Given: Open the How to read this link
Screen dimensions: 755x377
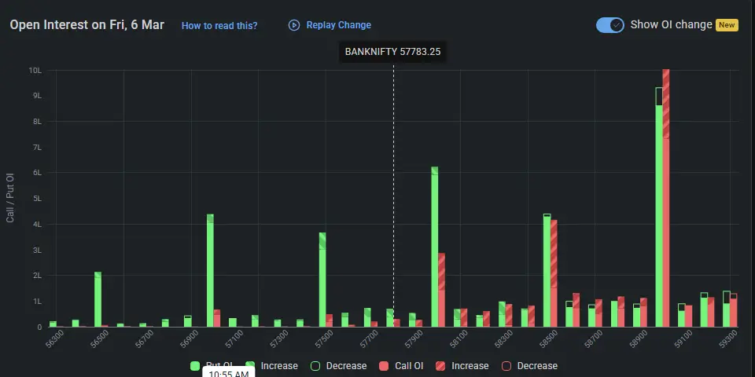Looking at the screenshot, I should coord(219,25).
